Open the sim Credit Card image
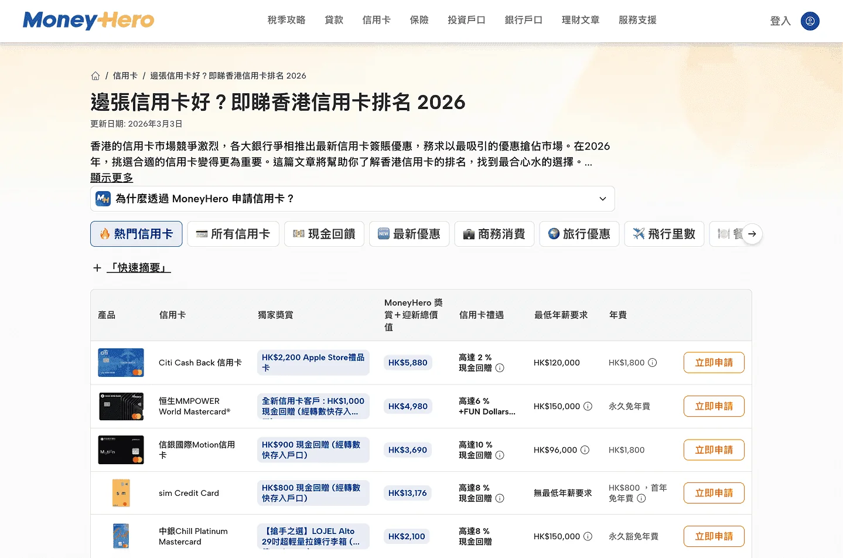 (x=121, y=493)
